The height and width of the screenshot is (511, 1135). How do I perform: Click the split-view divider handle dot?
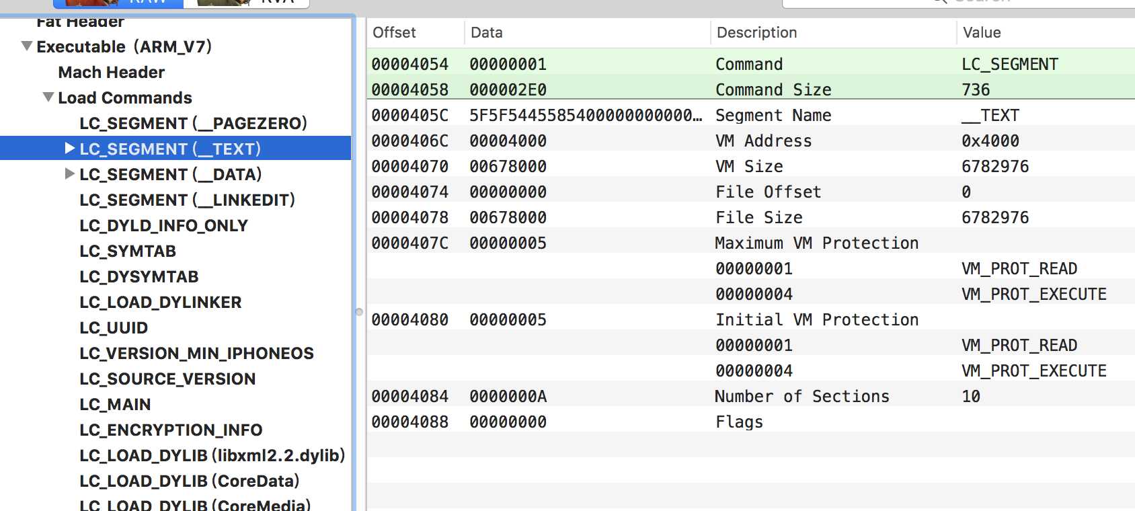359,311
